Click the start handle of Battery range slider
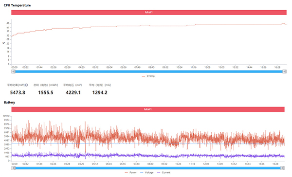This screenshot has width=292, height=177. [x=13, y=168]
